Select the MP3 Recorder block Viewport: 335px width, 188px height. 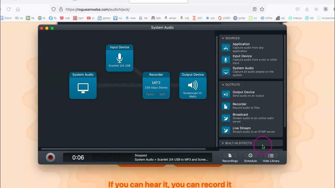[156, 85]
